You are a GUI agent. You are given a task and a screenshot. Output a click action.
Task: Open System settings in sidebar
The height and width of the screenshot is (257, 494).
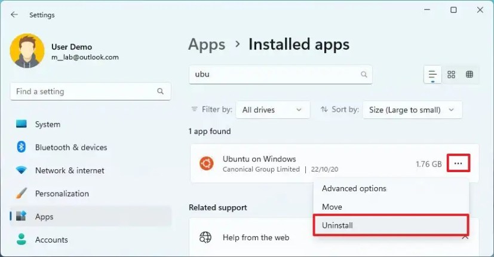pyautogui.click(x=48, y=124)
